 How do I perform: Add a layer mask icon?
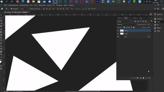click(x=138, y=78)
